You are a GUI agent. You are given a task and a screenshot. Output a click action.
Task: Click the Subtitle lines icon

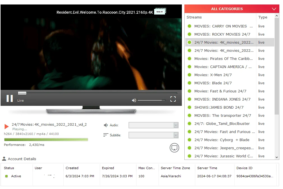coord(106,135)
